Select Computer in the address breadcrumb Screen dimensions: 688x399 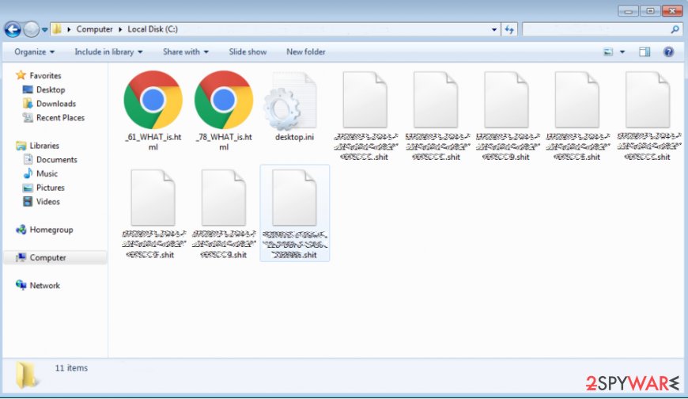pyautogui.click(x=94, y=29)
